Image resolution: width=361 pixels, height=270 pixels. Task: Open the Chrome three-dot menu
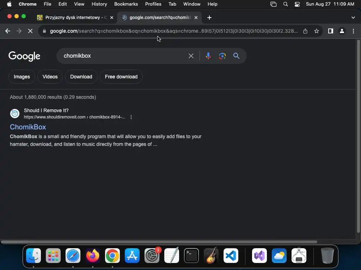(x=353, y=31)
